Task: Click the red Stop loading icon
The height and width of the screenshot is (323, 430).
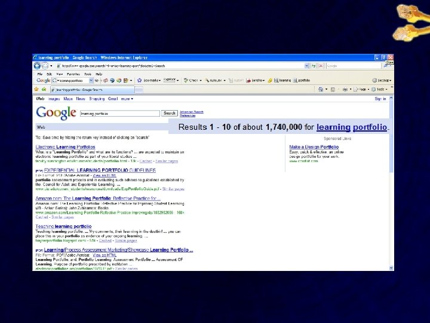Action: 321,66
